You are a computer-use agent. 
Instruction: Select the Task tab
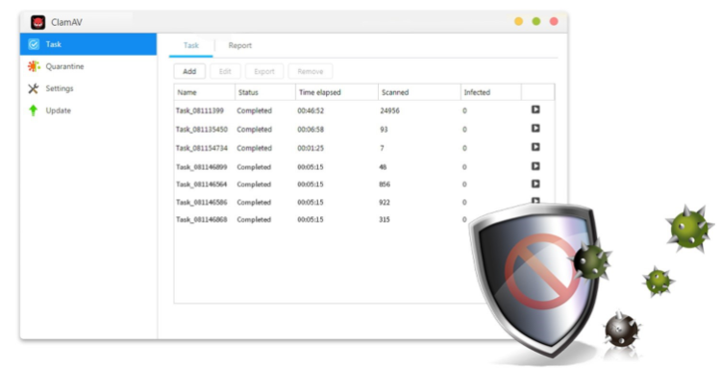tap(191, 45)
